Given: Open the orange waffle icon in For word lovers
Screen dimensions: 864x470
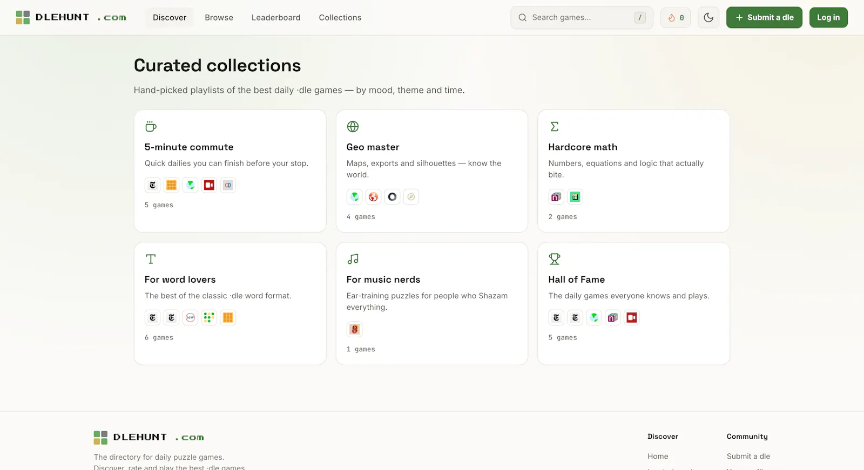Looking at the screenshot, I should (228, 318).
